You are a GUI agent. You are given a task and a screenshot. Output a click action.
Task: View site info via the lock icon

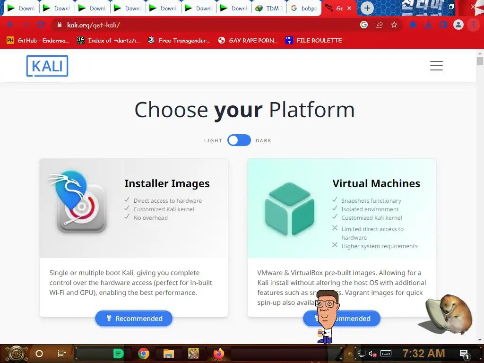pos(60,25)
